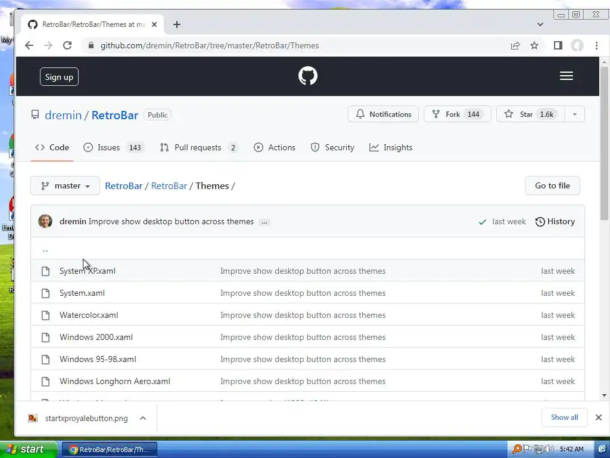The image size is (610, 458).
Task: Bookmark this page with the star icon
Action: [534, 45]
